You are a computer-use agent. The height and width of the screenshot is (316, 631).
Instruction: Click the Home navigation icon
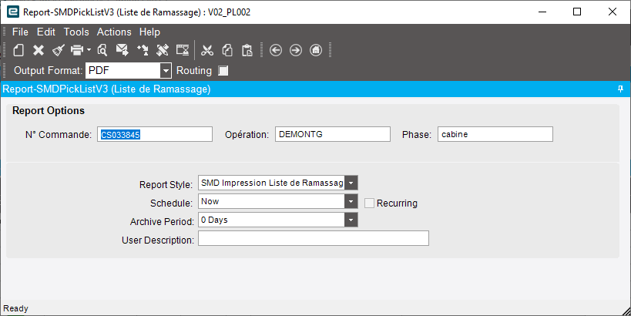coord(316,50)
